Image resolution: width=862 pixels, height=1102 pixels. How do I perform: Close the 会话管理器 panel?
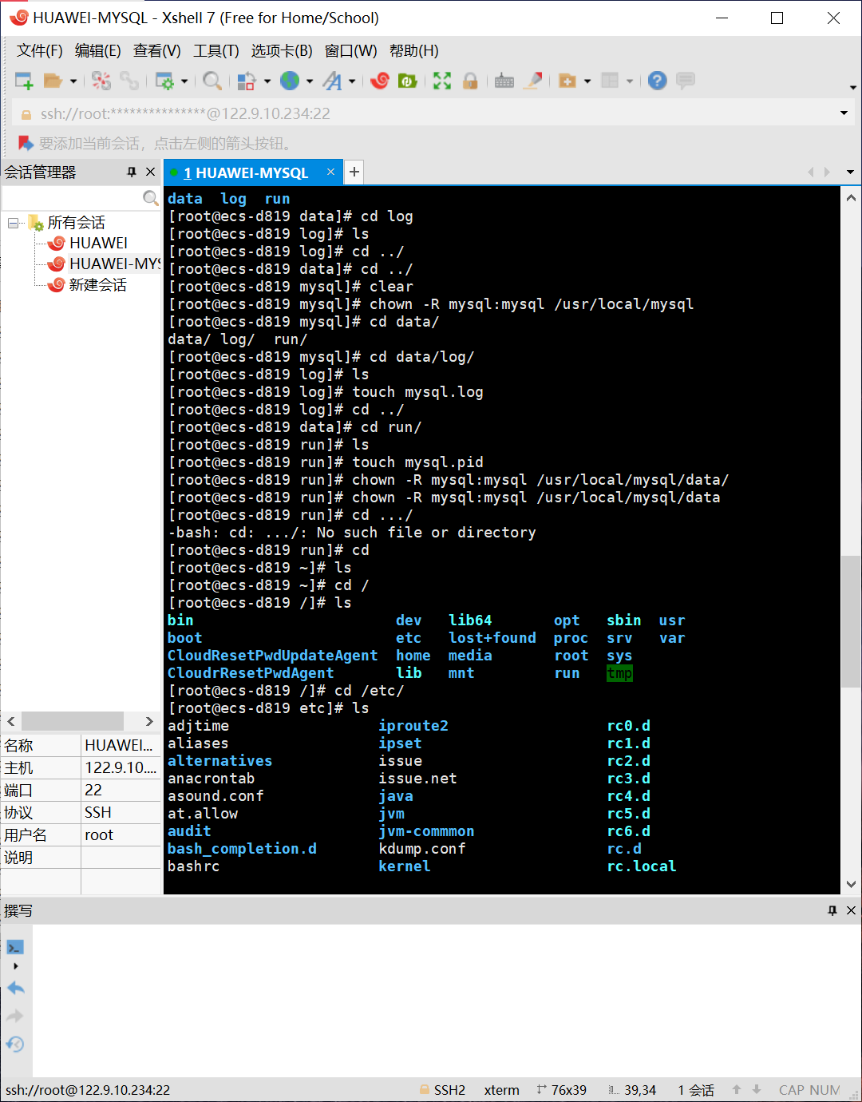point(150,172)
